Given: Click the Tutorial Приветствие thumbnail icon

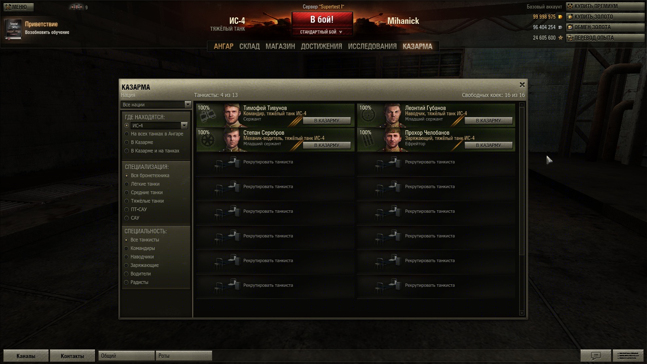Looking at the screenshot, I should tap(13, 29).
